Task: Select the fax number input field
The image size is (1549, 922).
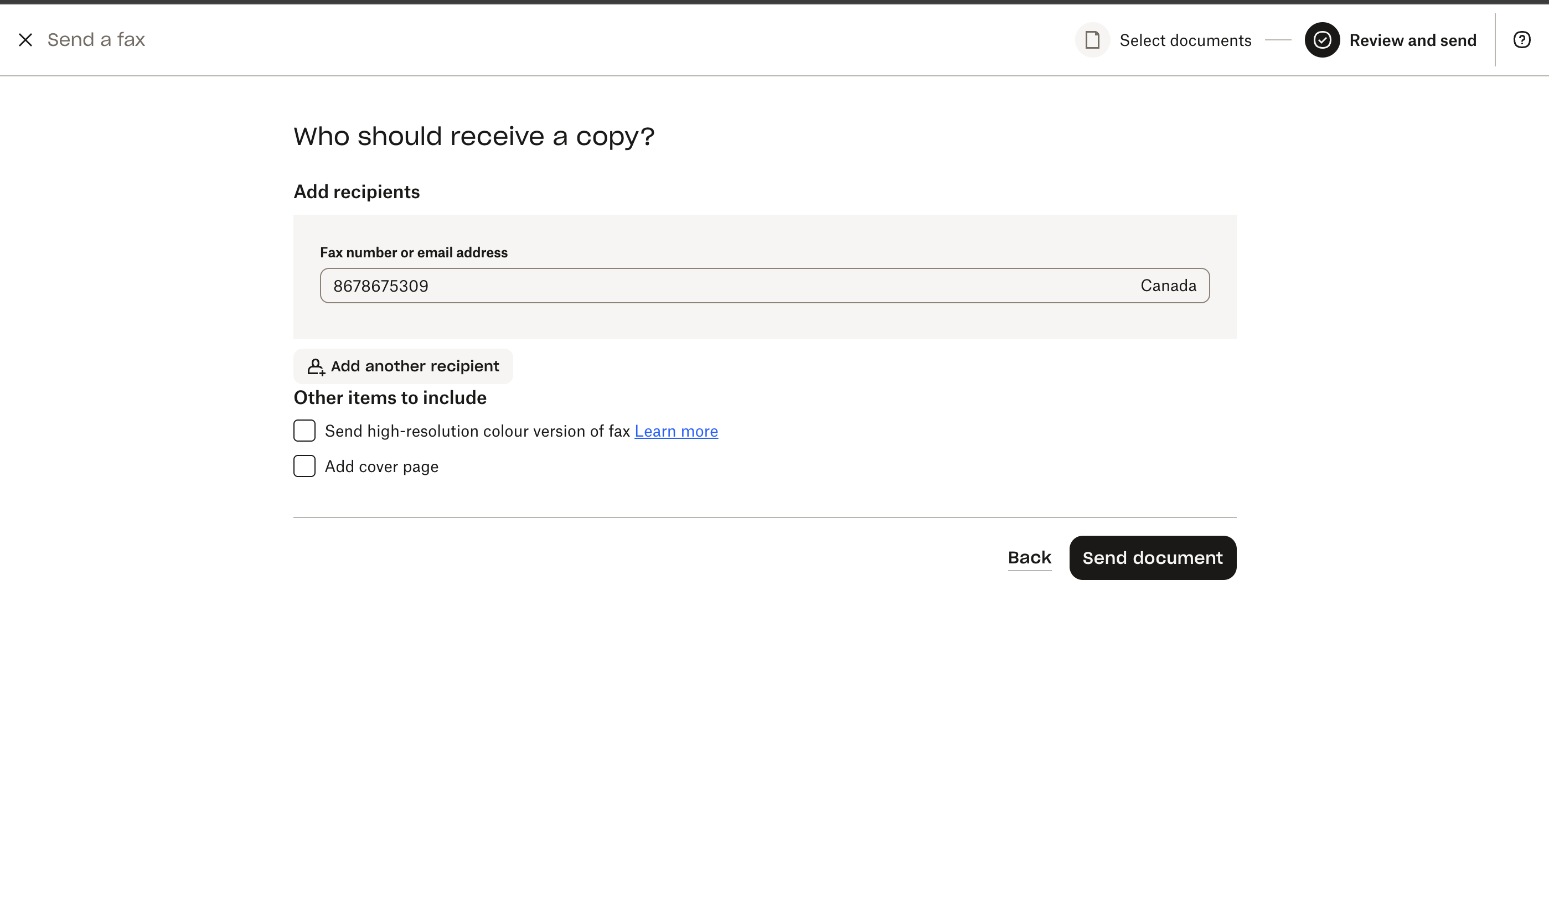Action: (684, 285)
